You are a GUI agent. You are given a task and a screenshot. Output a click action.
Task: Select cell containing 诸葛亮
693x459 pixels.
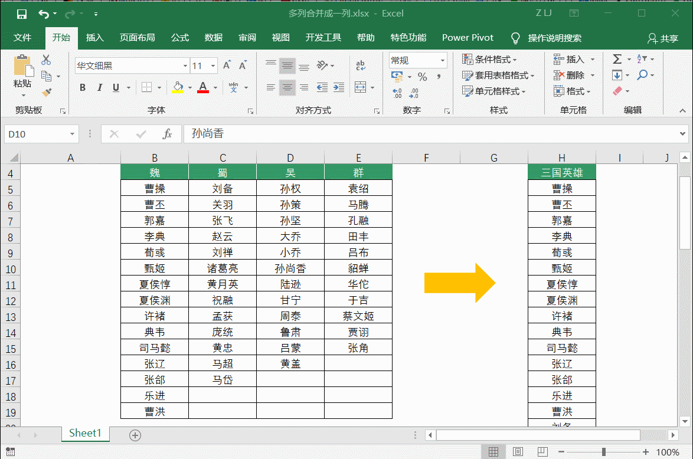coord(223,268)
